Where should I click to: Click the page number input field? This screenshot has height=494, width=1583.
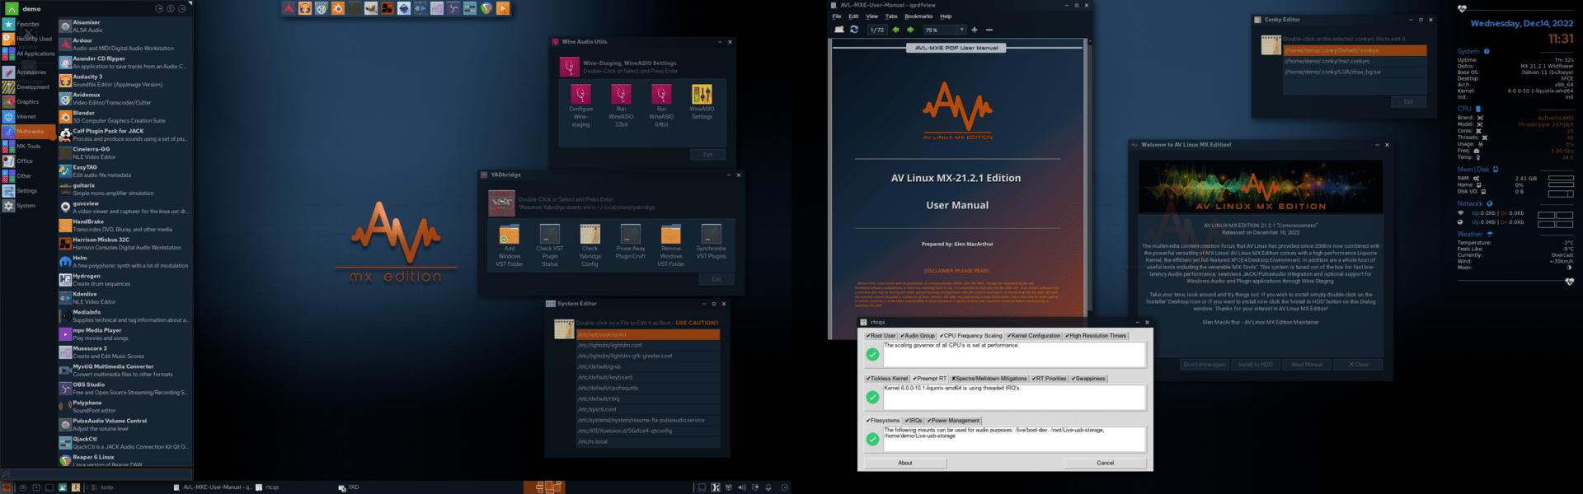tap(877, 30)
